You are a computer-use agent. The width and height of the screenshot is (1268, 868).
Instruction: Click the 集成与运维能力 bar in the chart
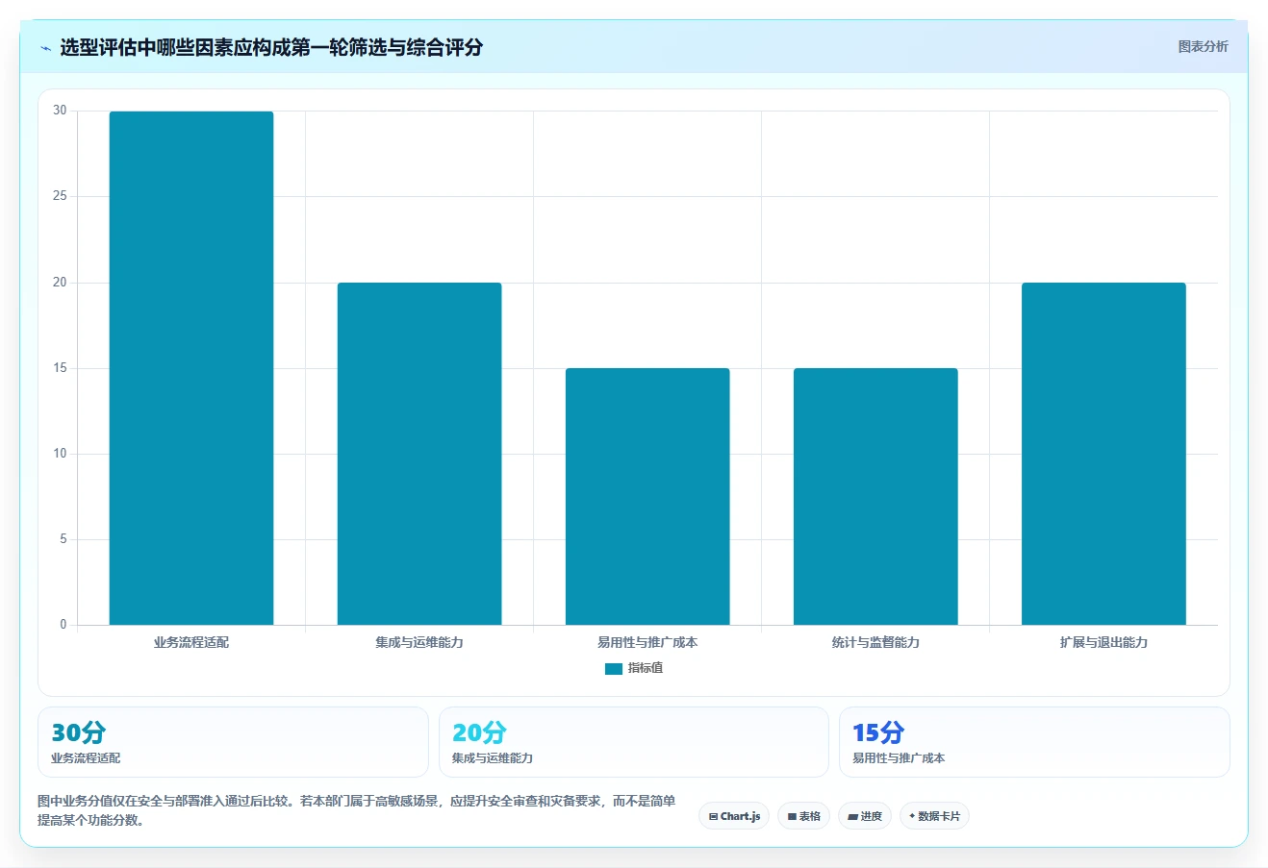point(419,454)
